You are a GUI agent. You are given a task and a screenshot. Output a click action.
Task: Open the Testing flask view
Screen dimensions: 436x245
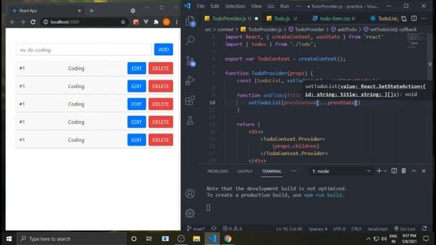tap(190, 120)
